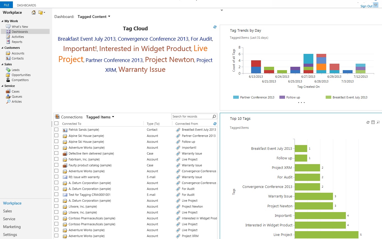Switch to the Marketing area
This screenshot has height=239, width=382.
[12, 227]
